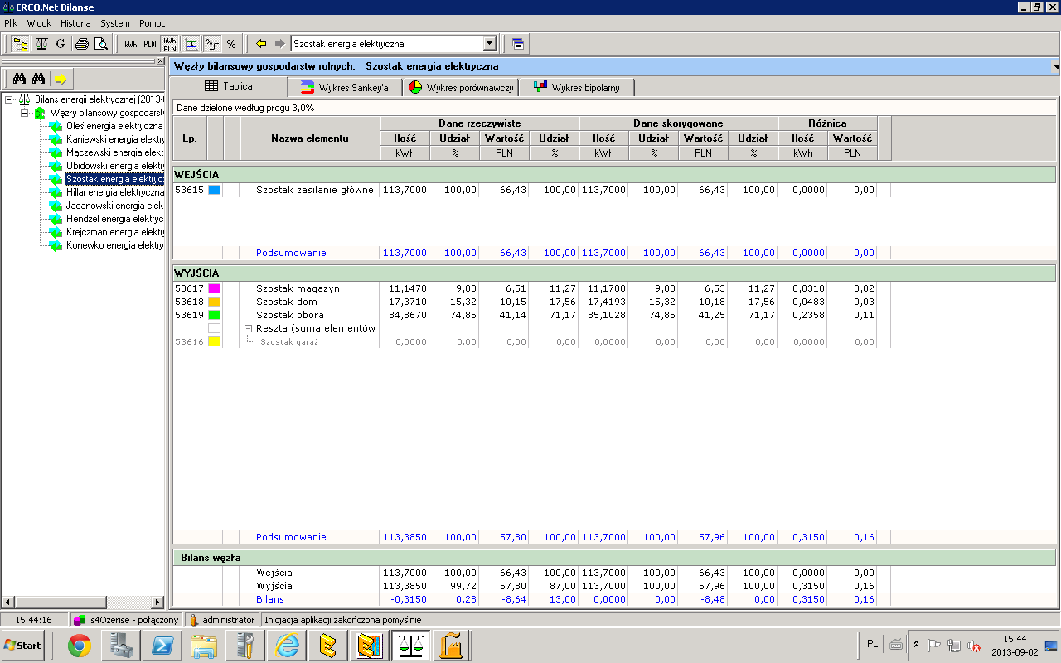
Task: Click the WYJŚCIA section header
Action: point(613,273)
